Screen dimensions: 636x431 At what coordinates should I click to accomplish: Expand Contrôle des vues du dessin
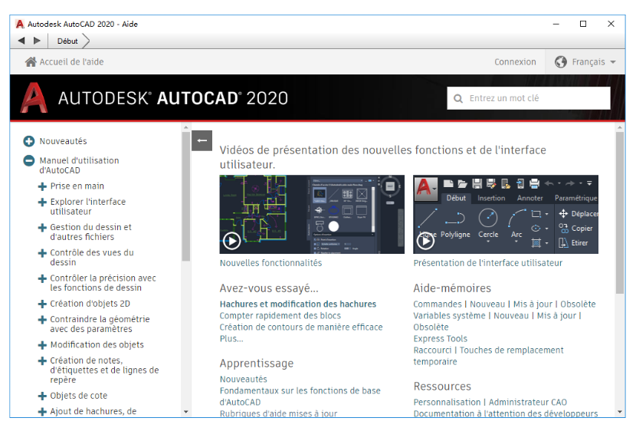[42, 253]
